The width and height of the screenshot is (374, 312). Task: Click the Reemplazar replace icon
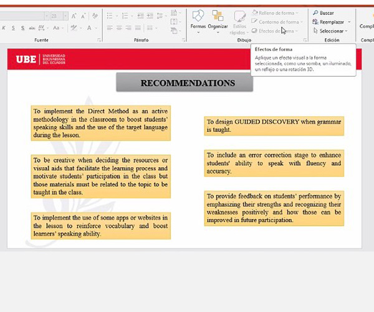coord(315,22)
